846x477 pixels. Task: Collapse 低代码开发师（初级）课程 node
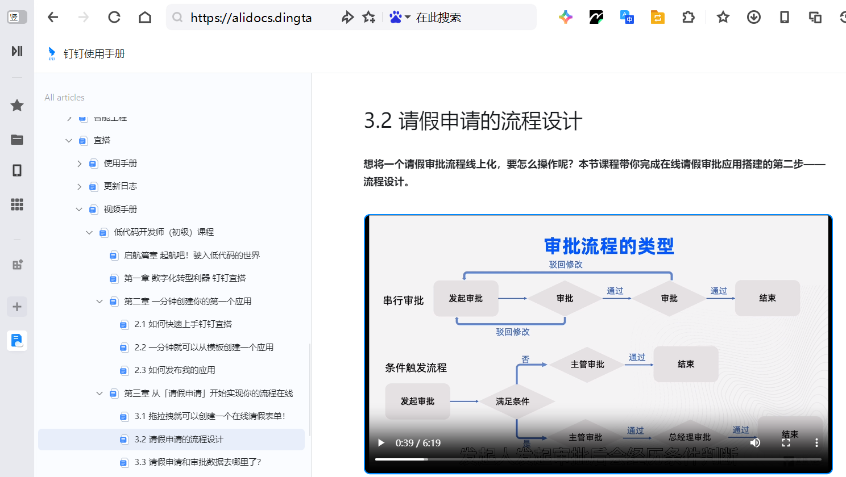89,232
